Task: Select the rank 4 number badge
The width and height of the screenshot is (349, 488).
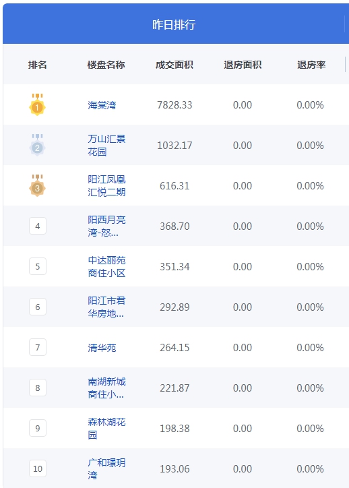Action: (38, 226)
